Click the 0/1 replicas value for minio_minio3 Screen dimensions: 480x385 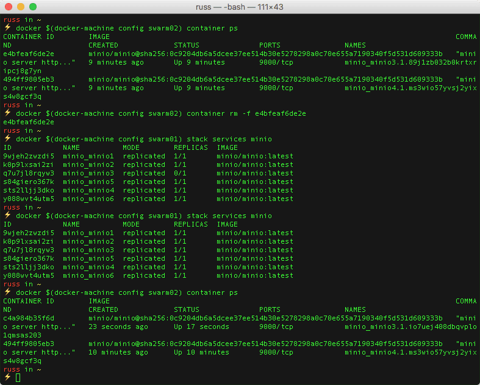181,173
